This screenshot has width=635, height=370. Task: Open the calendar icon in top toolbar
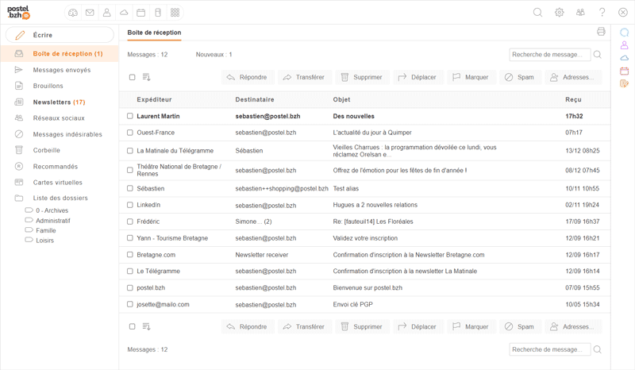pyautogui.click(x=140, y=13)
